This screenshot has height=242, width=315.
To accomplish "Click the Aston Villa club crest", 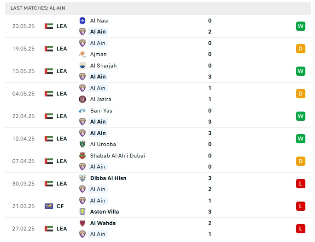I will coord(82,212).
